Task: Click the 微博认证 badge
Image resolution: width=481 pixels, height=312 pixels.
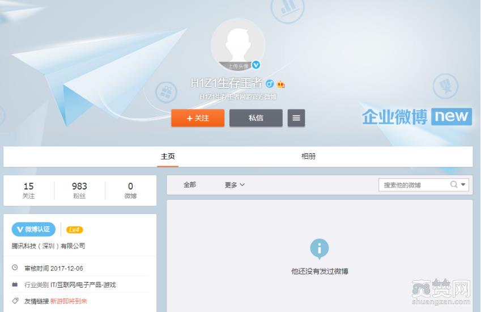Action: pos(33,229)
